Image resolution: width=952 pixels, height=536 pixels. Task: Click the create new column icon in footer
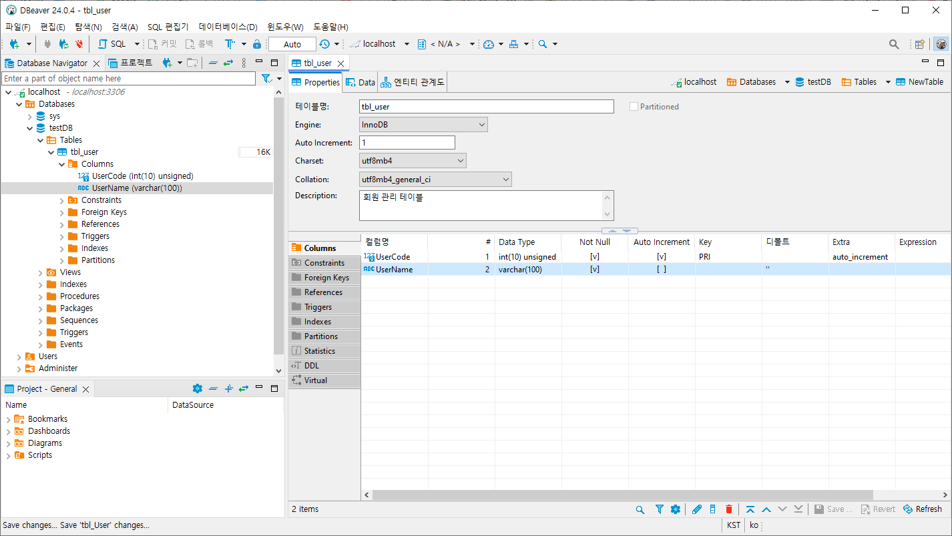pos(713,509)
